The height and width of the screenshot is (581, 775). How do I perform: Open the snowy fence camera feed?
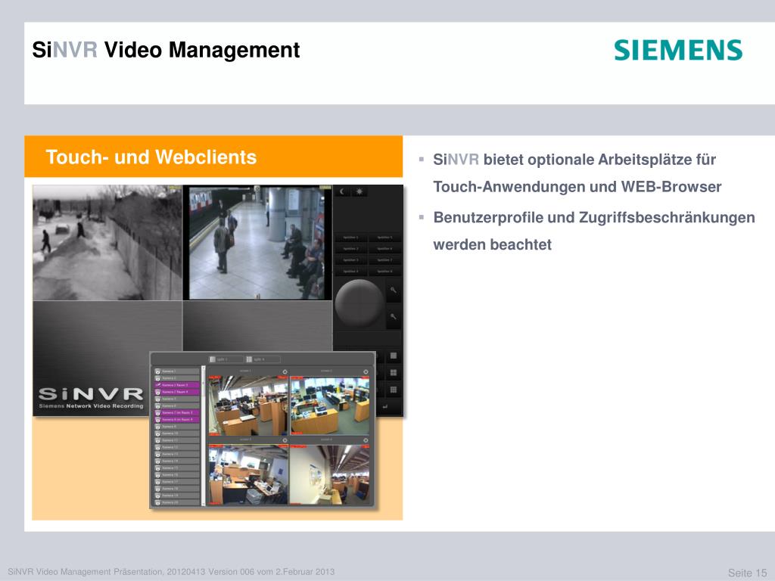tap(107, 243)
